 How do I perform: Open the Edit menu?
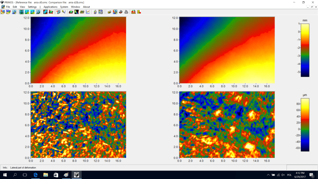coord(15,7)
